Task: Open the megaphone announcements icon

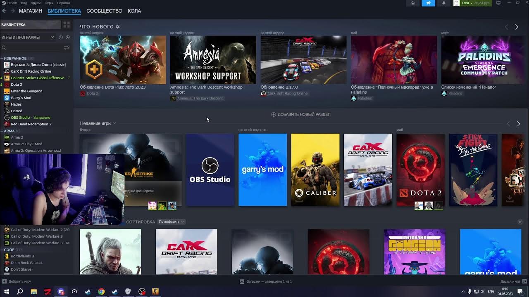Action: click(x=428, y=3)
